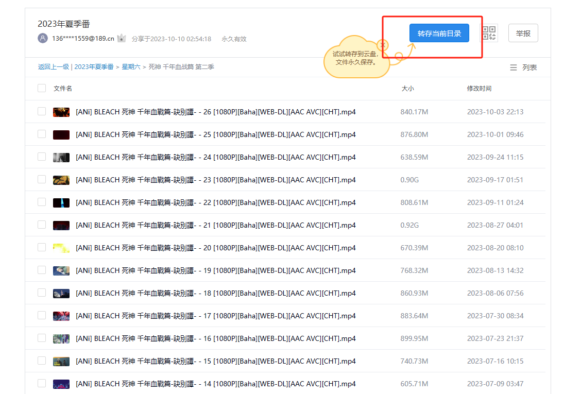This screenshot has width=564, height=394.
Task: Close the cloud tooltip bubble
Action: pos(383,45)
